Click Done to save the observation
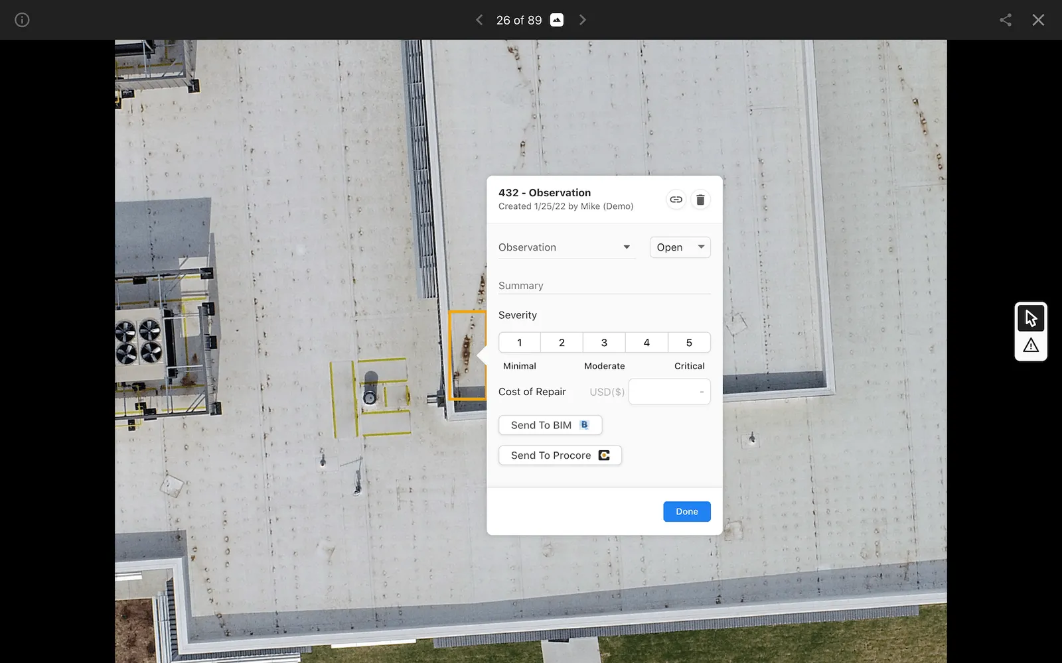 [x=686, y=511]
